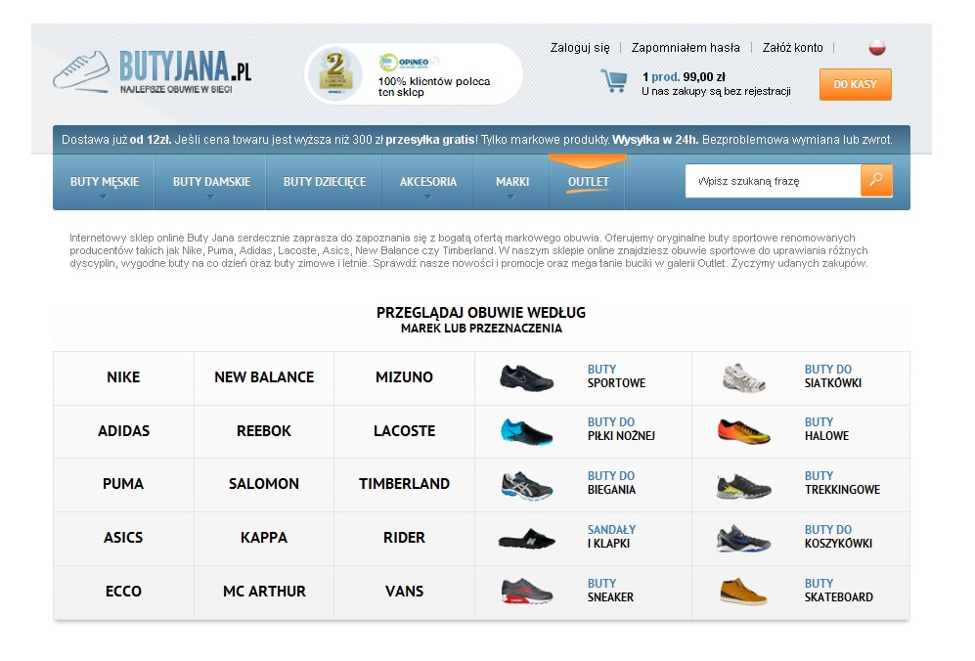Screen dimensions: 975x661
Task: Go to the Outlet tab
Action: (589, 182)
